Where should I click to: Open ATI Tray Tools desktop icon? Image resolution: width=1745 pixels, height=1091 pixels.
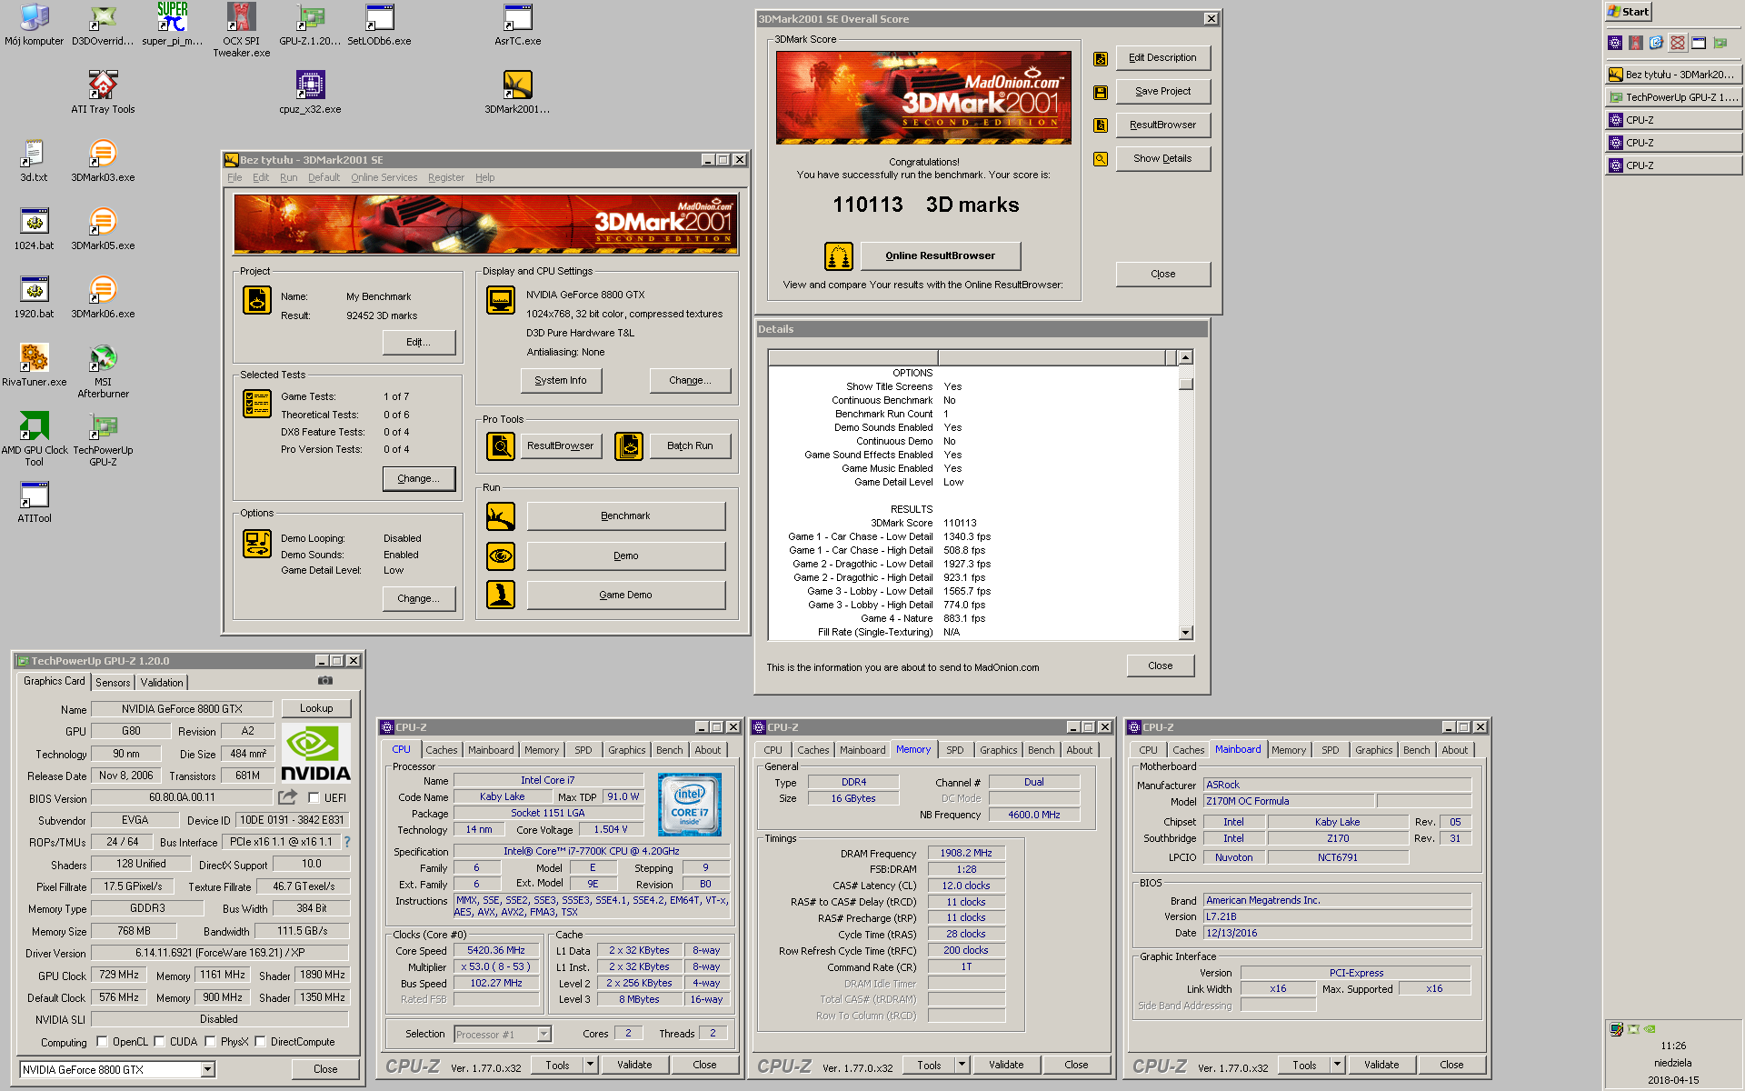[x=103, y=92]
